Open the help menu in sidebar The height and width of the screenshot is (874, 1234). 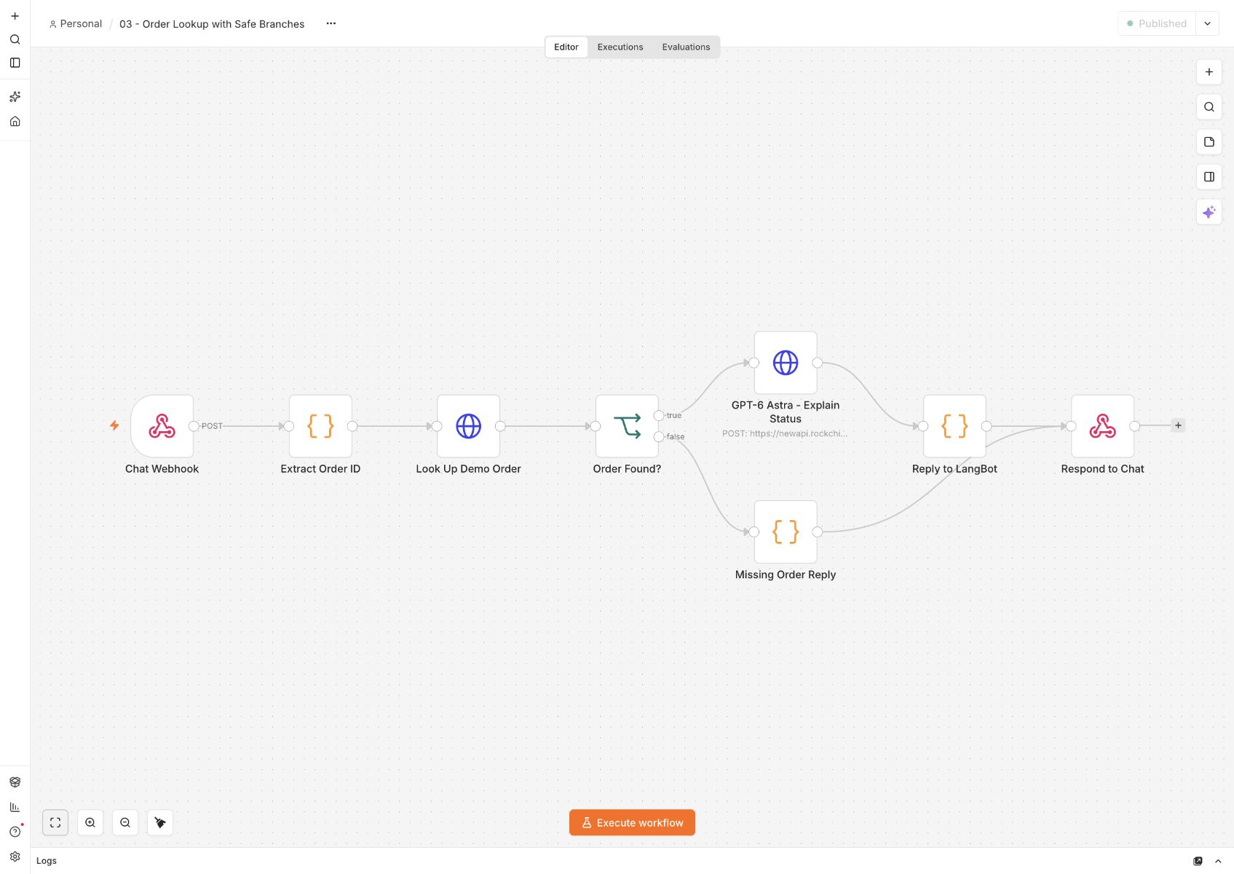[x=15, y=832]
